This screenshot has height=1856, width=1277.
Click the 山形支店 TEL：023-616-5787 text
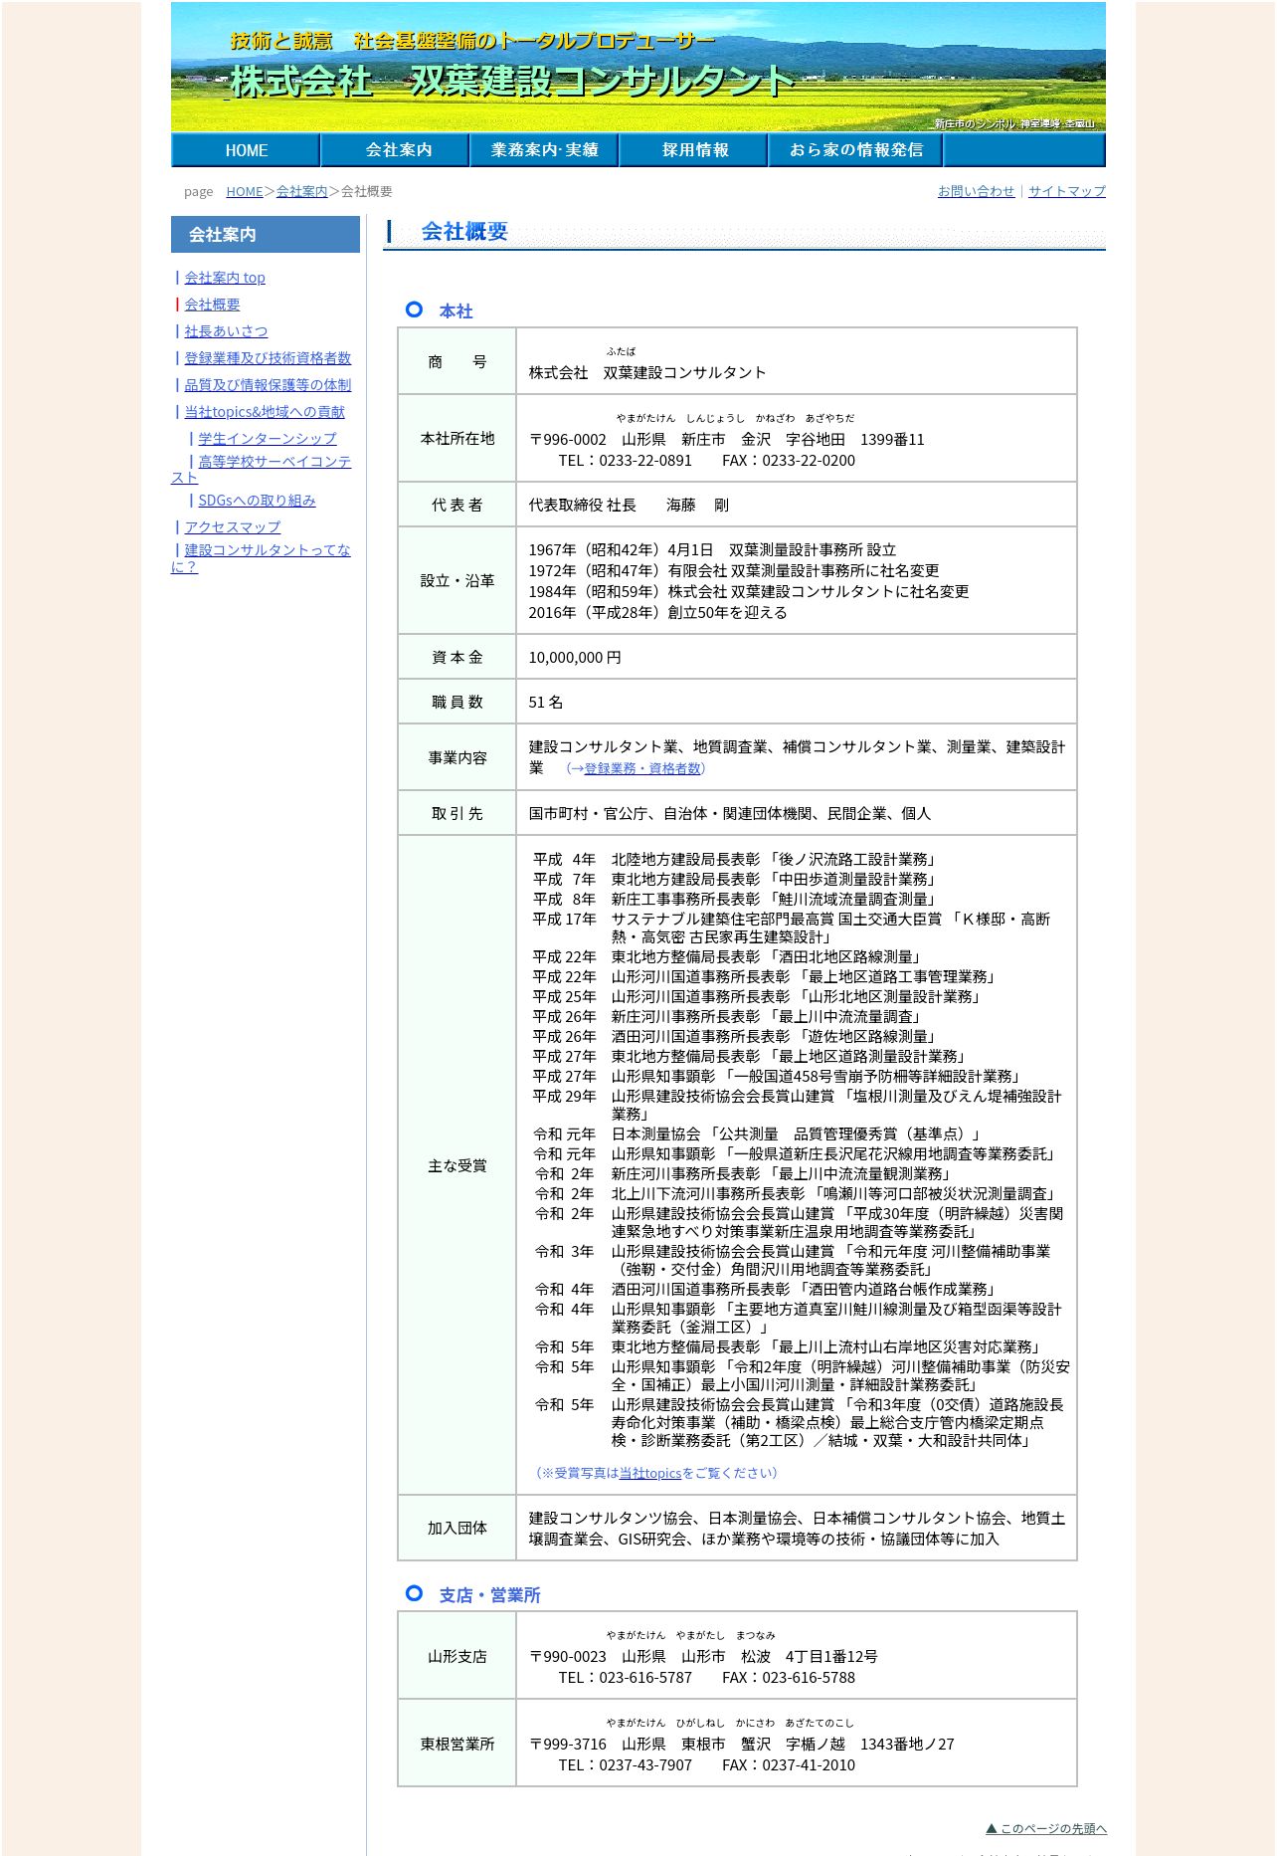point(625,1678)
